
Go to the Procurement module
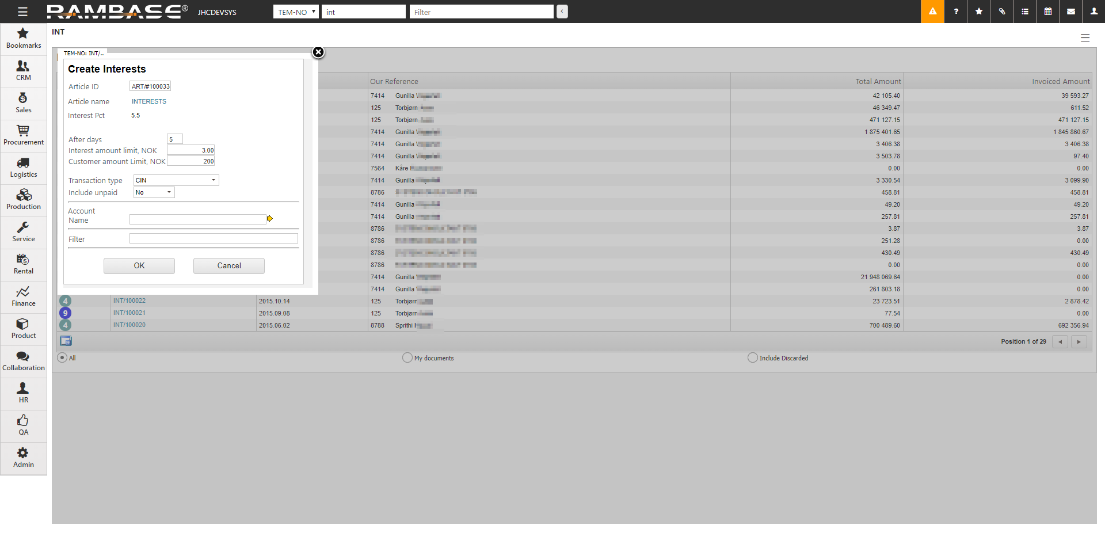tap(23, 135)
